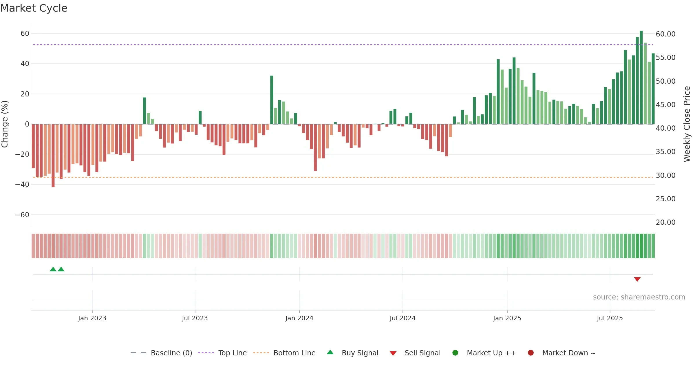Toggle the Buy Signal legend entry
The height and width of the screenshot is (391, 695).
[352, 353]
